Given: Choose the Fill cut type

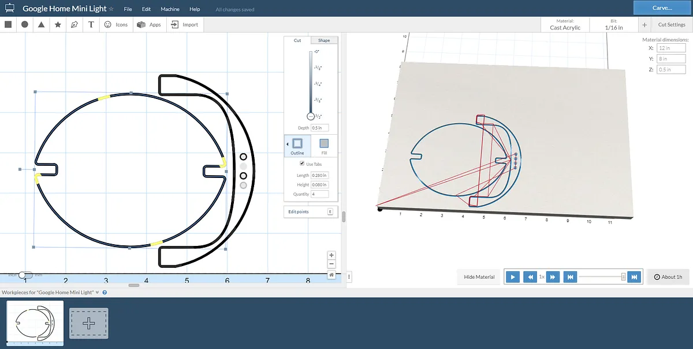Looking at the screenshot, I should [324, 146].
